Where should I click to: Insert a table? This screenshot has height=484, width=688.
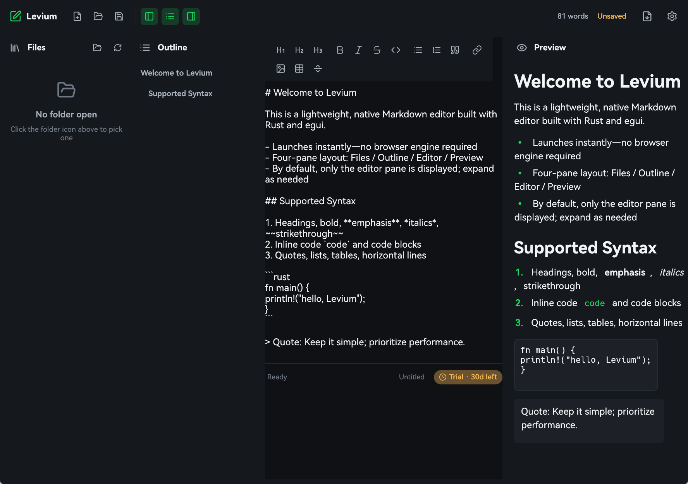tap(299, 69)
